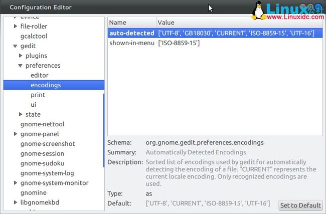Click the description paragraph text
326x214 pixels.
pyautogui.click(x=231, y=173)
